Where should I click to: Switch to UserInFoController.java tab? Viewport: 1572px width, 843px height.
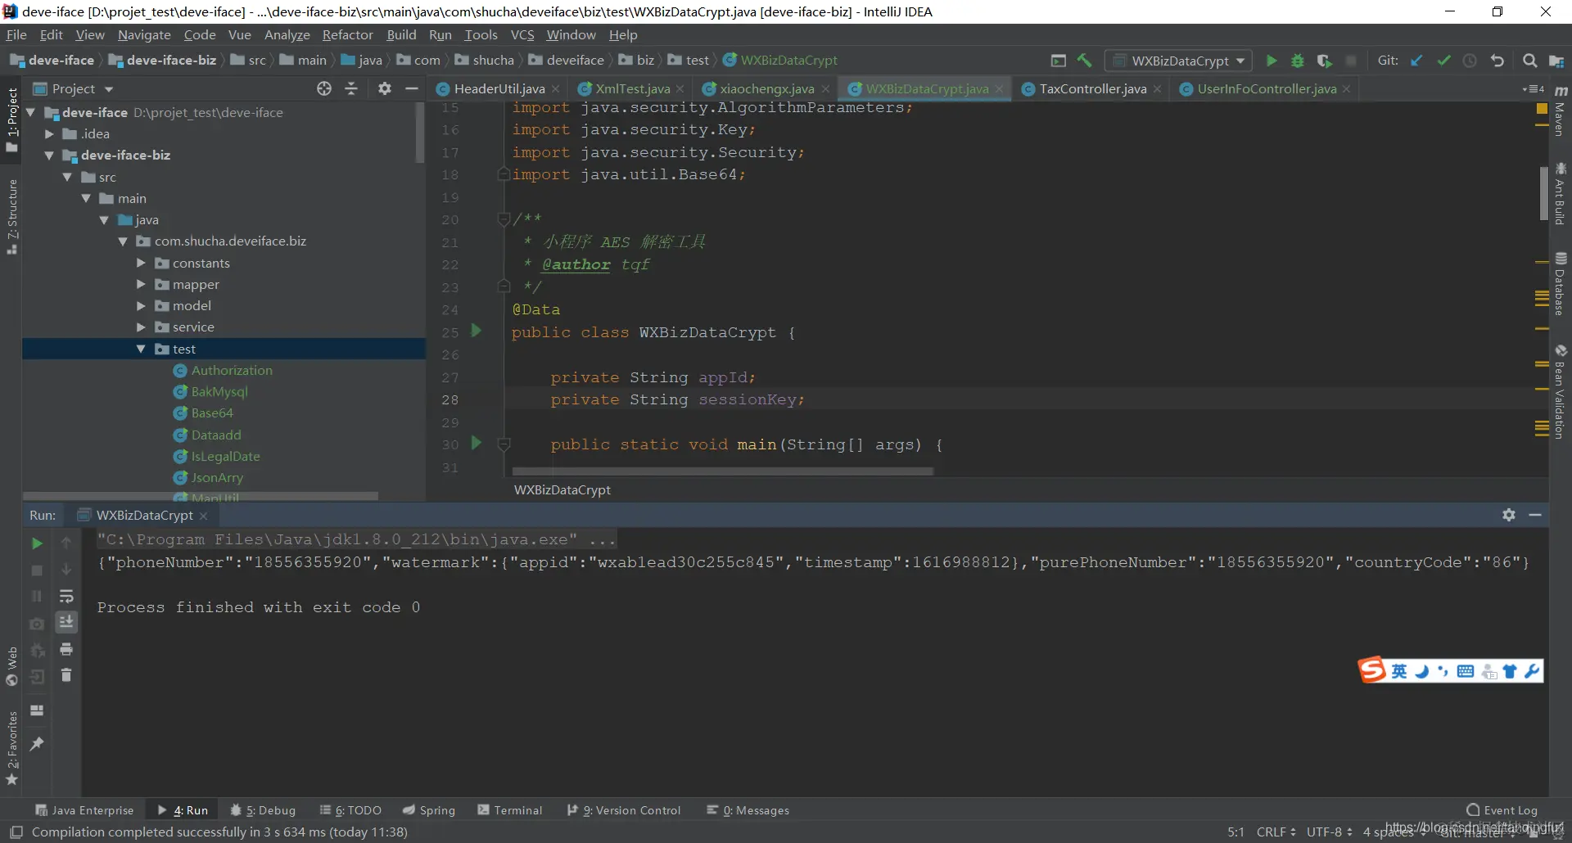1266,88
